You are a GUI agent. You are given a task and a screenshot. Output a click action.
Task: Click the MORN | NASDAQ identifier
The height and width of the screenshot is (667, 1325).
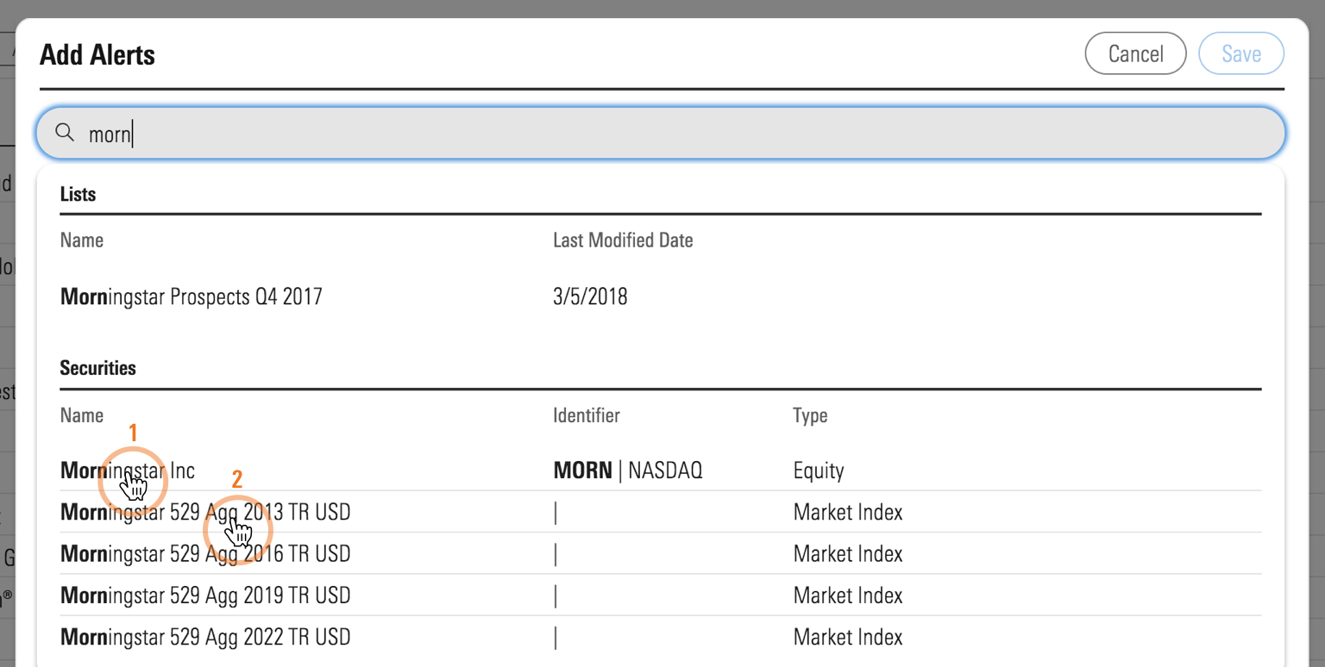click(627, 471)
